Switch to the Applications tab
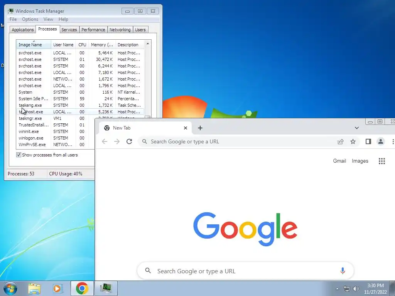395x296 pixels. [x=23, y=29]
